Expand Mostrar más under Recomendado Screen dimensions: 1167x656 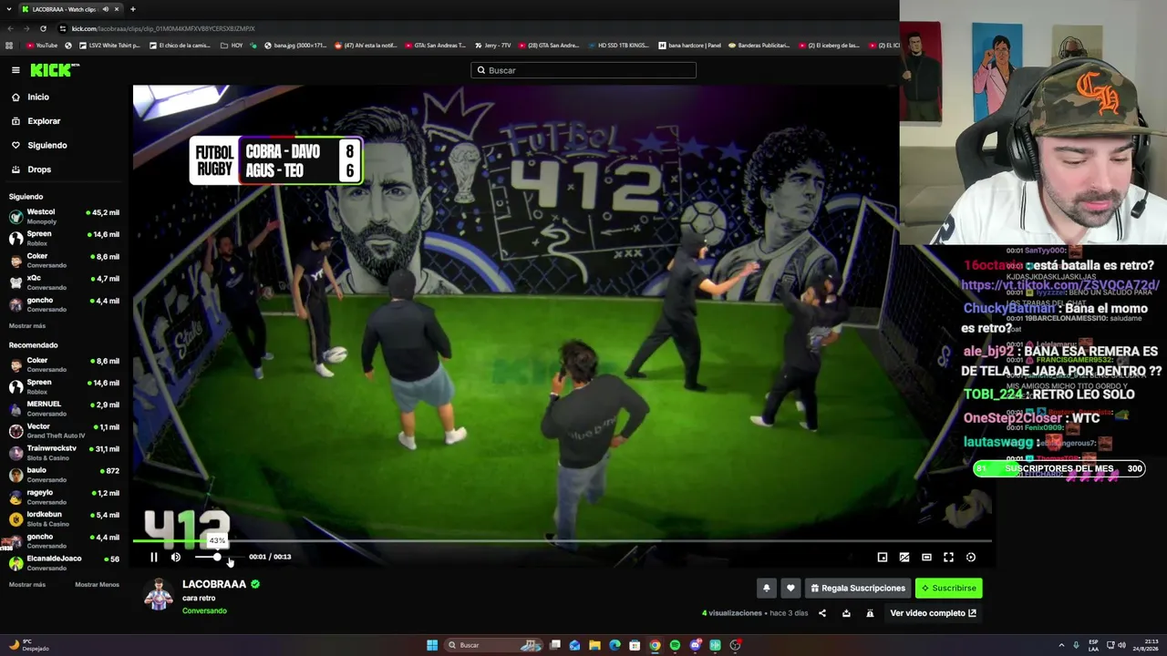click(x=27, y=585)
